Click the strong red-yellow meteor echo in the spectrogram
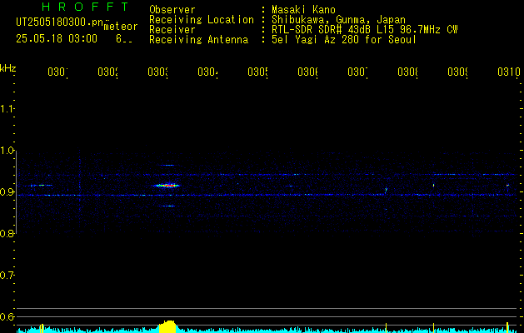Viewport: 524px width, 333px height. tap(167, 186)
